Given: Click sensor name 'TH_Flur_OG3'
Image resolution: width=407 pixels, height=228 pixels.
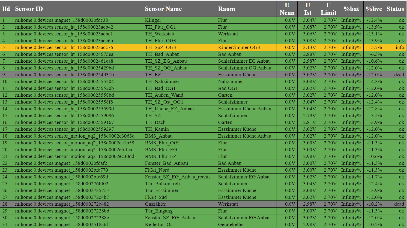Looking at the screenshot, I should pyautogui.click(x=160, y=41).
